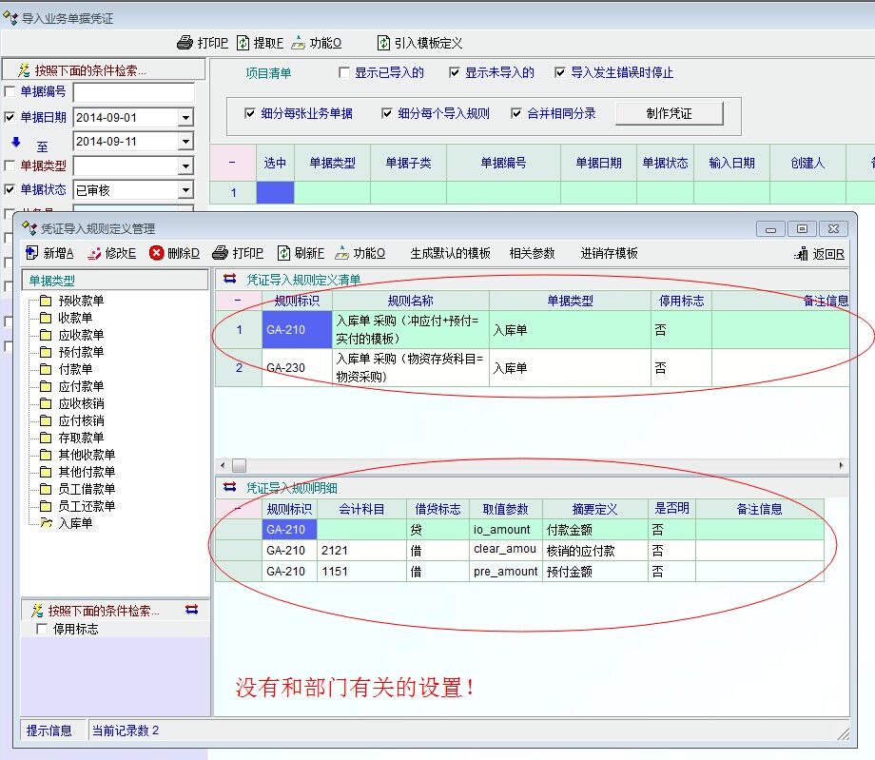875x760 pixels.
Task: Click the 引入模板定义 icon
Action: 383,43
